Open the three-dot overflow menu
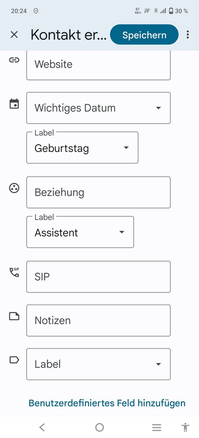The image size is (199, 438). [188, 34]
